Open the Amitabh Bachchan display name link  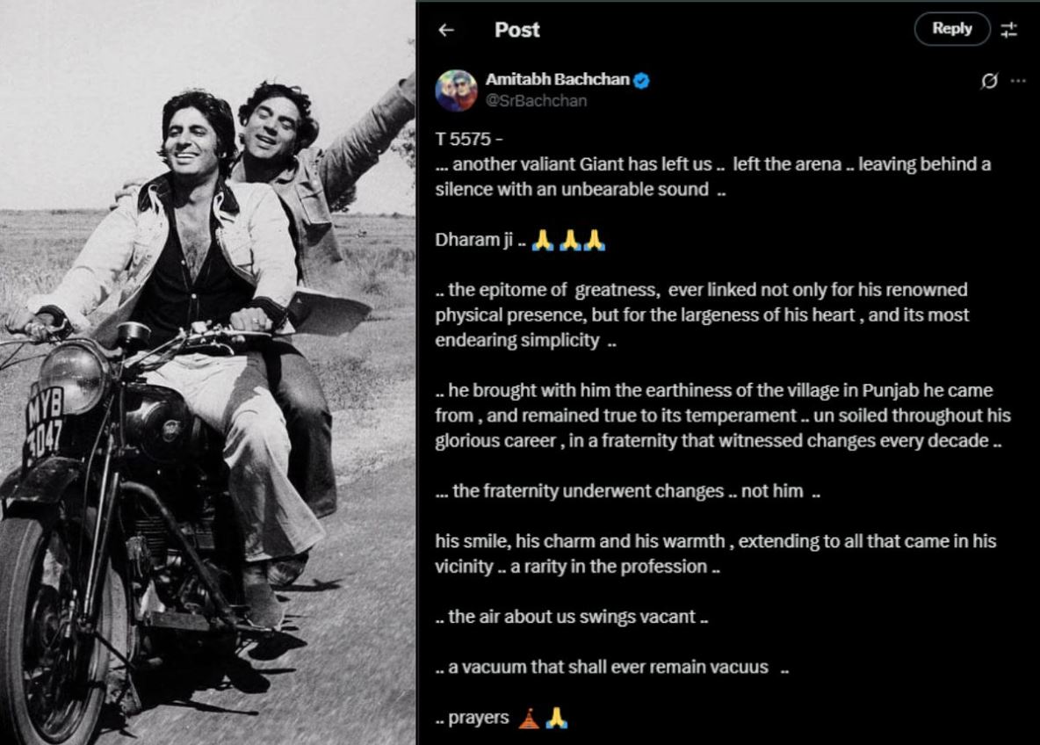(557, 80)
